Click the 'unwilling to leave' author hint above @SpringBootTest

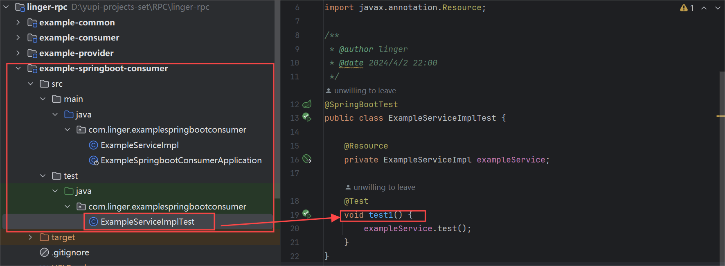(365, 91)
